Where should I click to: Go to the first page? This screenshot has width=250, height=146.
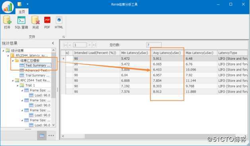pos(65,45)
